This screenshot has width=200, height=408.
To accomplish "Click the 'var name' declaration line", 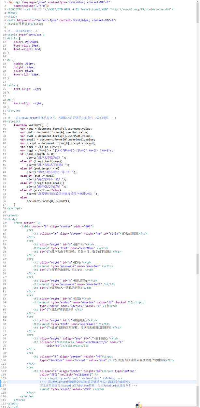I will click(56, 129).
